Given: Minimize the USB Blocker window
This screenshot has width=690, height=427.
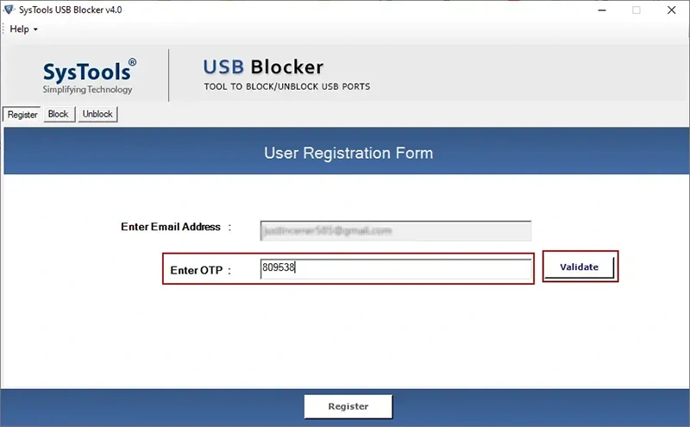Looking at the screenshot, I should coord(602,10).
